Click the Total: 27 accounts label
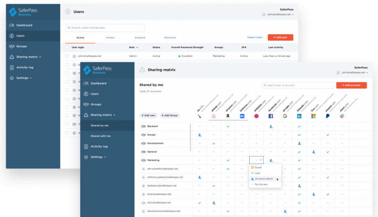Screen dimensions: 378x217 (x=150, y=91)
